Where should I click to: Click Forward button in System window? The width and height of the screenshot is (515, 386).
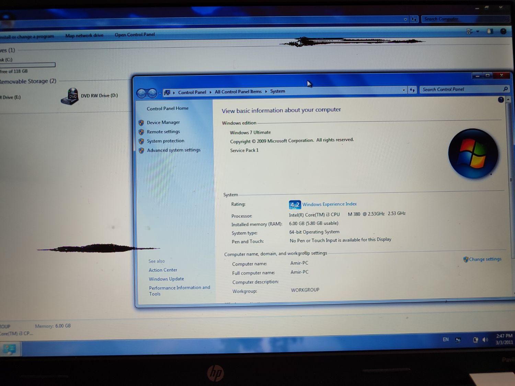(152, 93)
